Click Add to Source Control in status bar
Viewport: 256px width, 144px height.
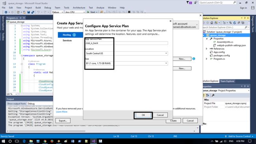(x=239, y=137)
